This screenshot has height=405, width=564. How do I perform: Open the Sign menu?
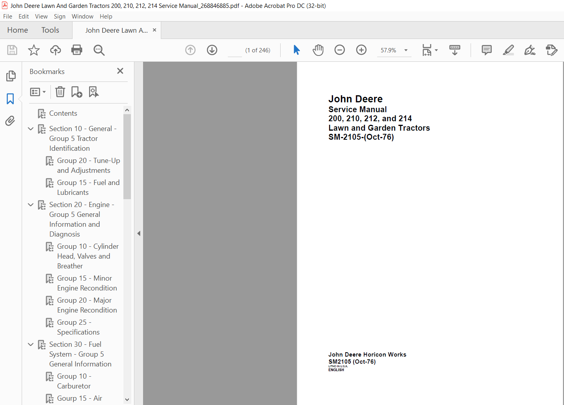point(60,17)
